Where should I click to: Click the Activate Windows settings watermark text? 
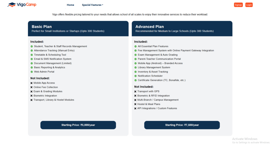tap(251, 141)
